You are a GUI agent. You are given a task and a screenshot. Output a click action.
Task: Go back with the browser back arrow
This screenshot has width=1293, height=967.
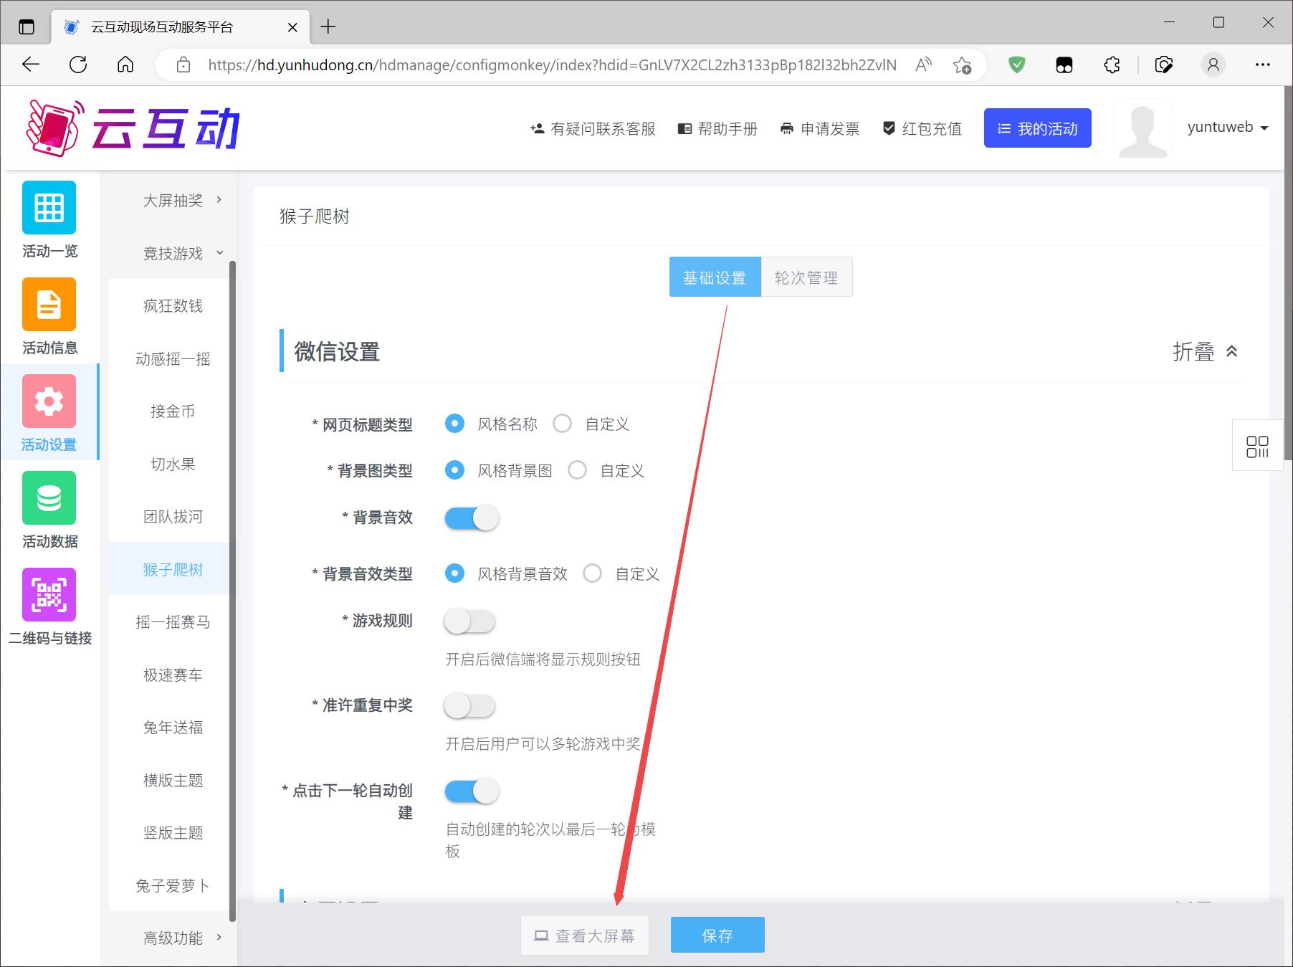31,65
